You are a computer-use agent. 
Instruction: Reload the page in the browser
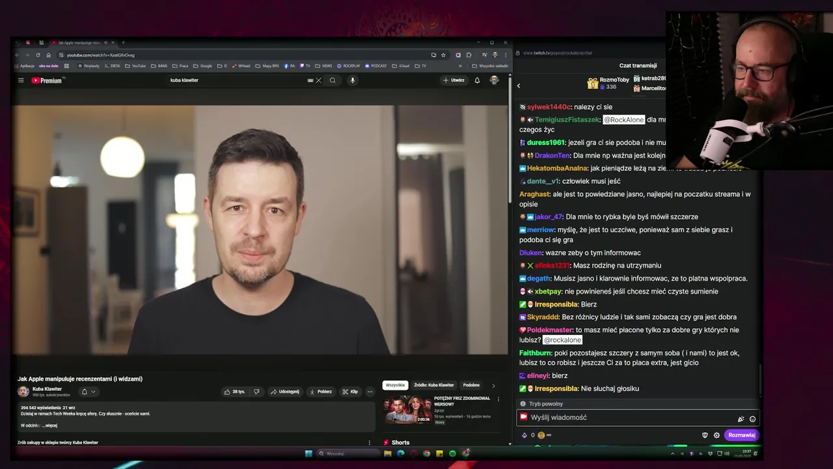tap(38, 55)
